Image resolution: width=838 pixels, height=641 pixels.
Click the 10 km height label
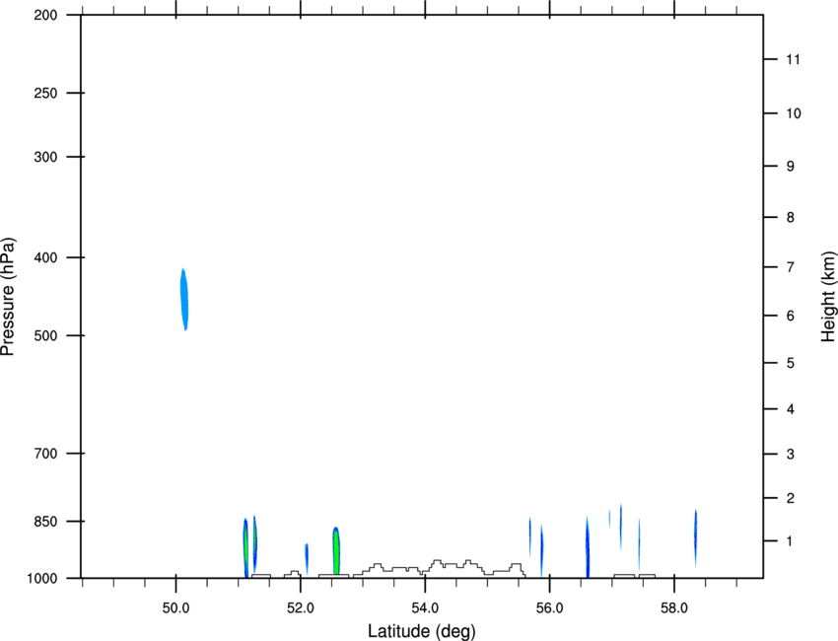(x=794, y=113)
